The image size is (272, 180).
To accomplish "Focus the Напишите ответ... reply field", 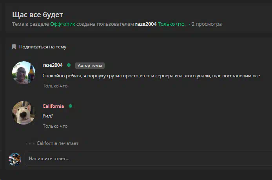I will coord(149,159).
